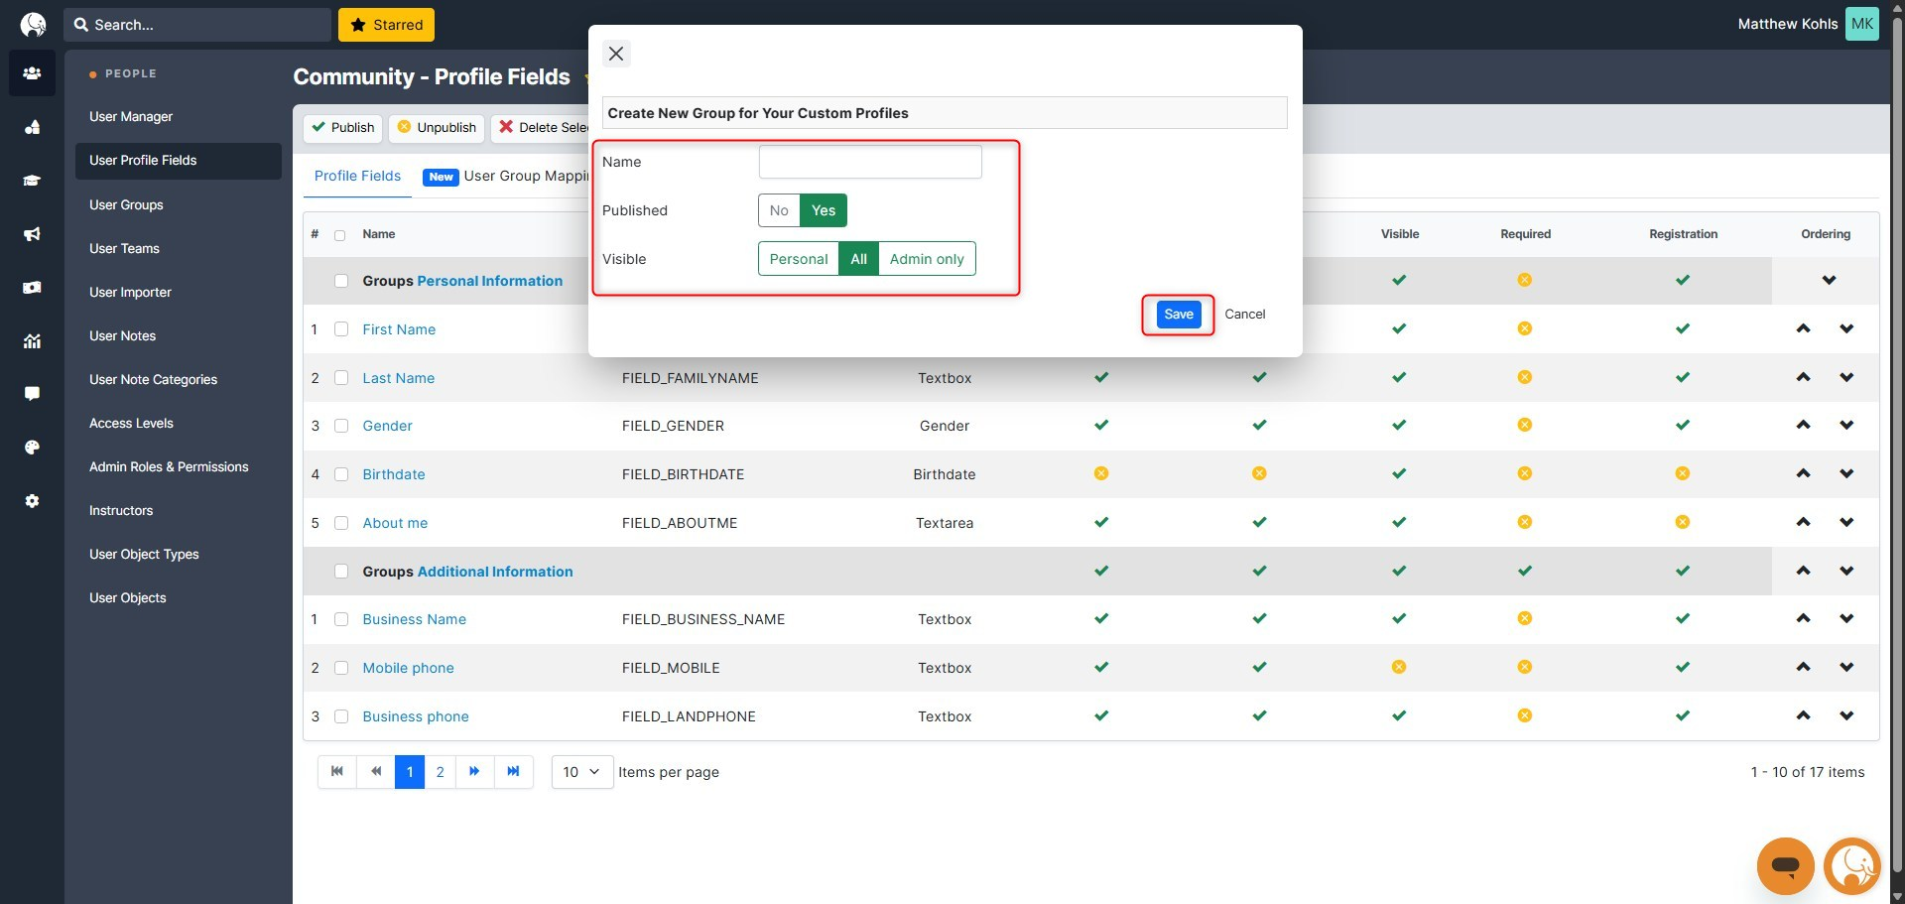Click the palette design sidebar icon
The height and width of the screenshot is (904, 1905).
tap(32, 448)
